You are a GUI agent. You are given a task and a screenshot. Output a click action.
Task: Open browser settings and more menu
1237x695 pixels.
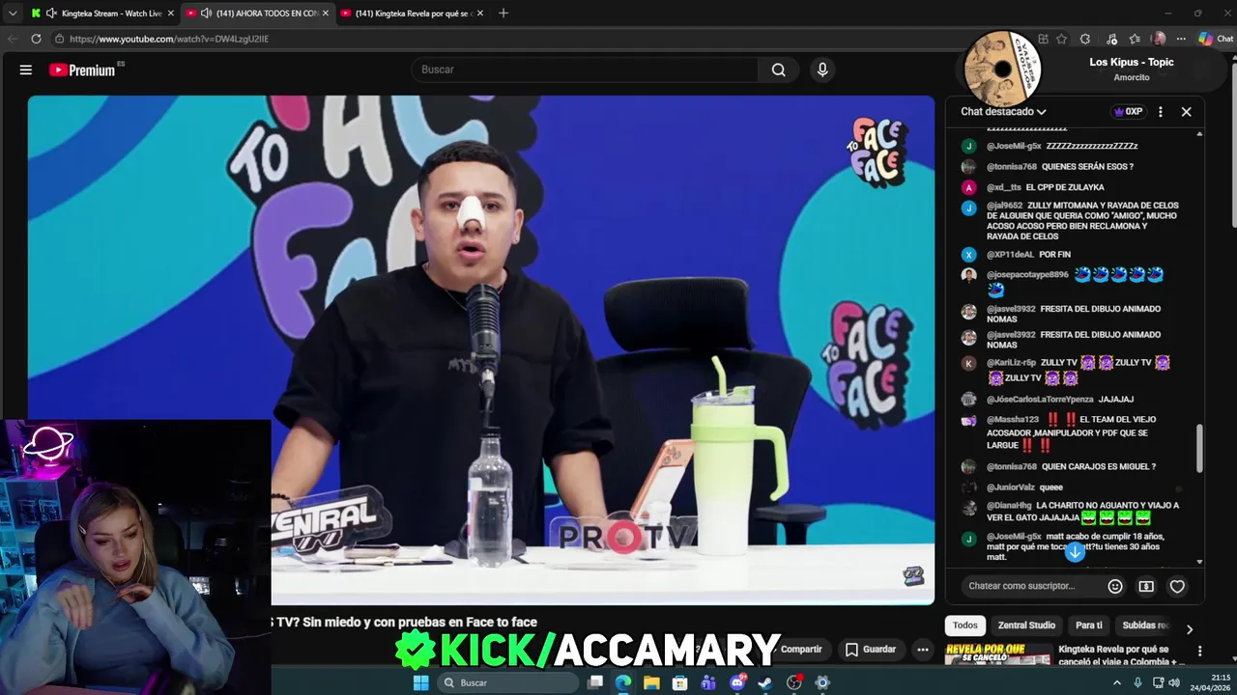[1181, 39]
